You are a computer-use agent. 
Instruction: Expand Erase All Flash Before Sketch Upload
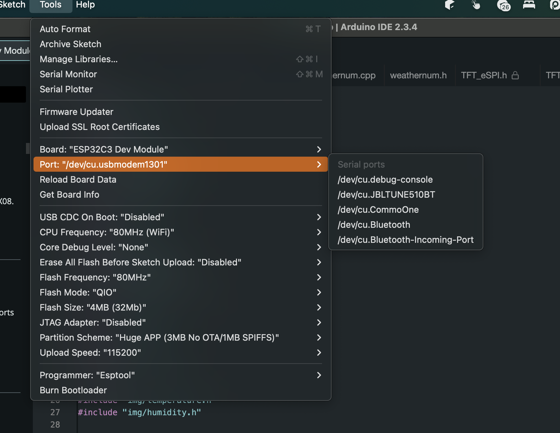pyautogui.click(x=181, y=262)
